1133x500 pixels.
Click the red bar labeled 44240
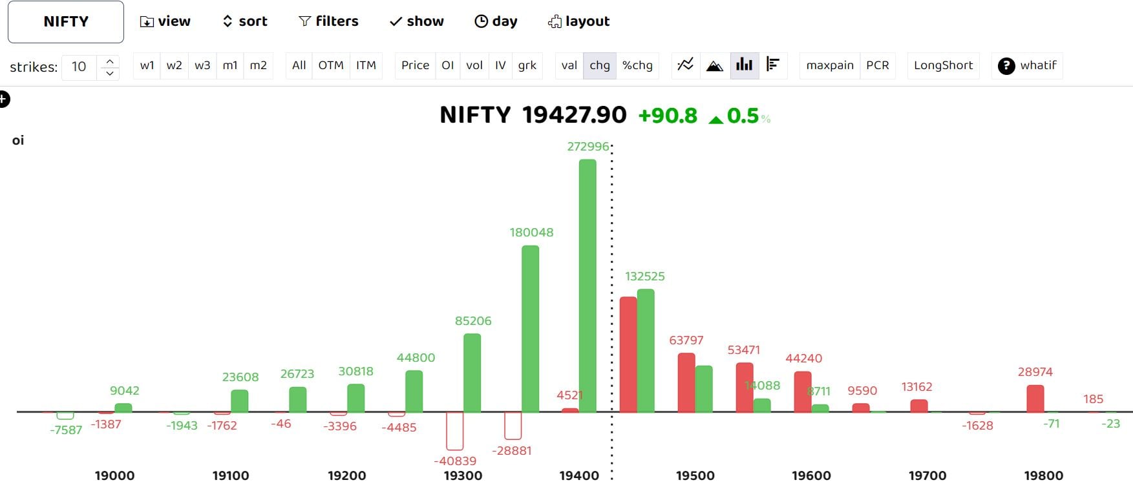pyautogui.click(x=803, y=391)
